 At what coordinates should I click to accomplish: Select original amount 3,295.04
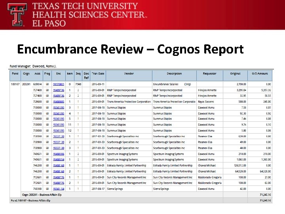tap(241, 90)
